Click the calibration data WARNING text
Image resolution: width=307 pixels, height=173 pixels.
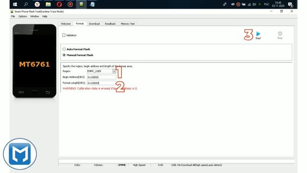[100, 88]
